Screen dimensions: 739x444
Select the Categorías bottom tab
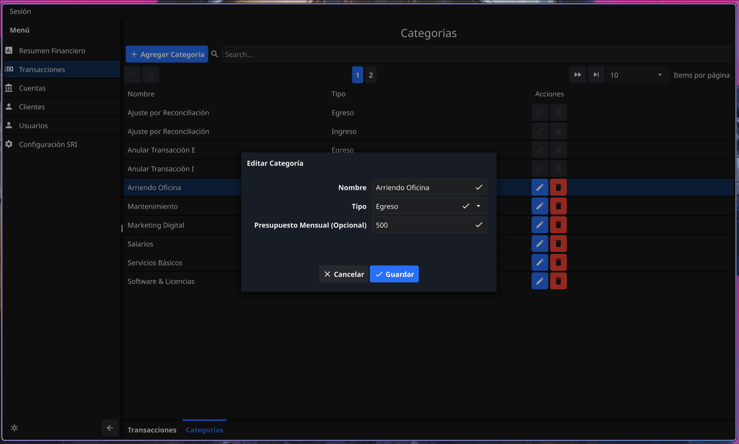pos(204,430)
